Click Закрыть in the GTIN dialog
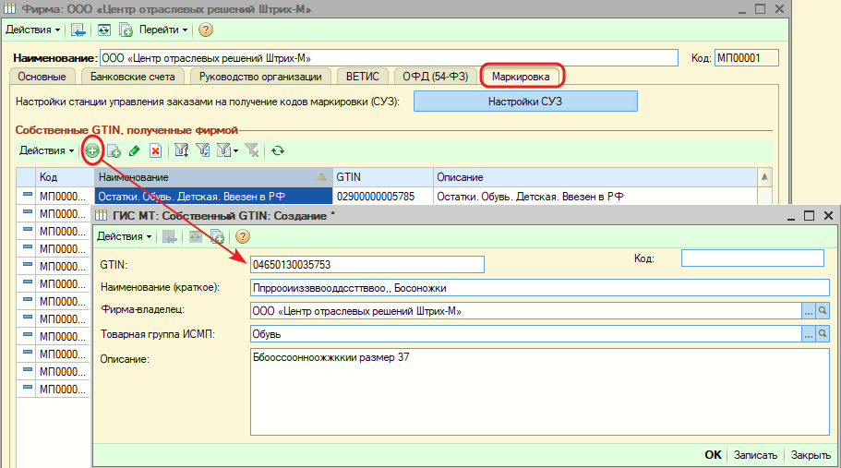This screenshot has height=468, width=841. [x=811, y=454]
